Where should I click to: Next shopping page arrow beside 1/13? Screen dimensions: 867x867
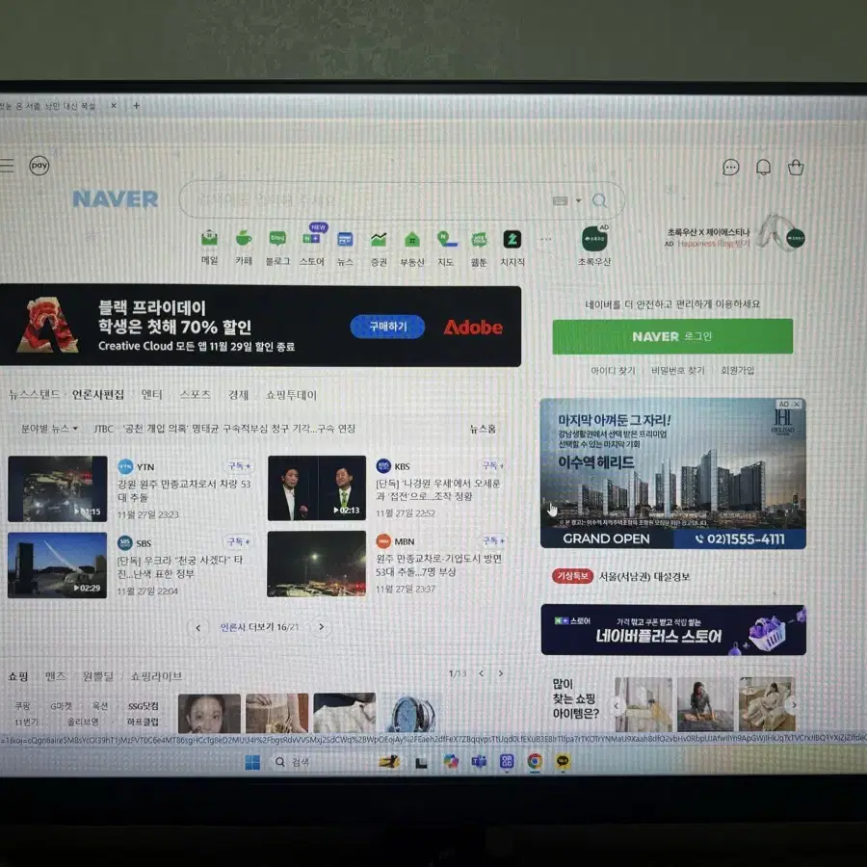click(x=501, y=673)
